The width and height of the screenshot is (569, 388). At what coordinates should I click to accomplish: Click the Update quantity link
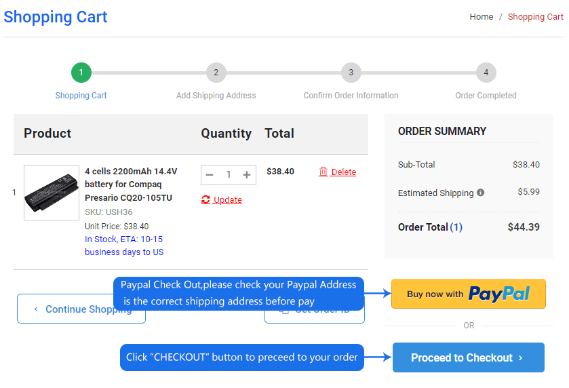[x=227, y=200]
